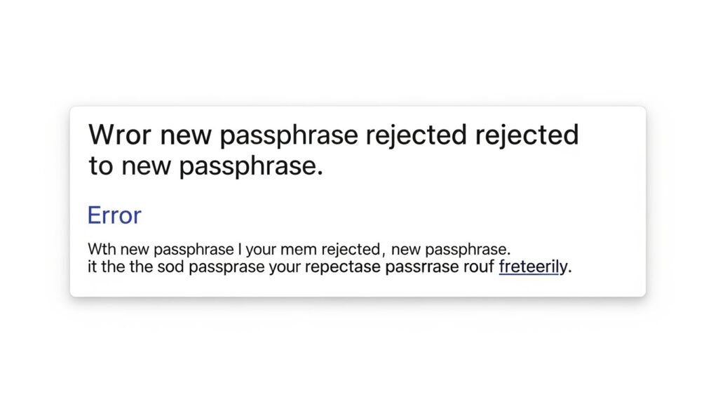Click "to" starting the title's second line

click(x=102, y=166)
